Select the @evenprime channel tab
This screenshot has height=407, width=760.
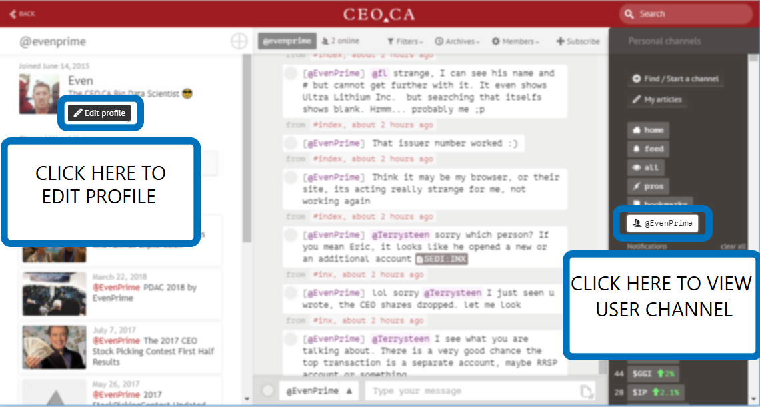[287, 41]
